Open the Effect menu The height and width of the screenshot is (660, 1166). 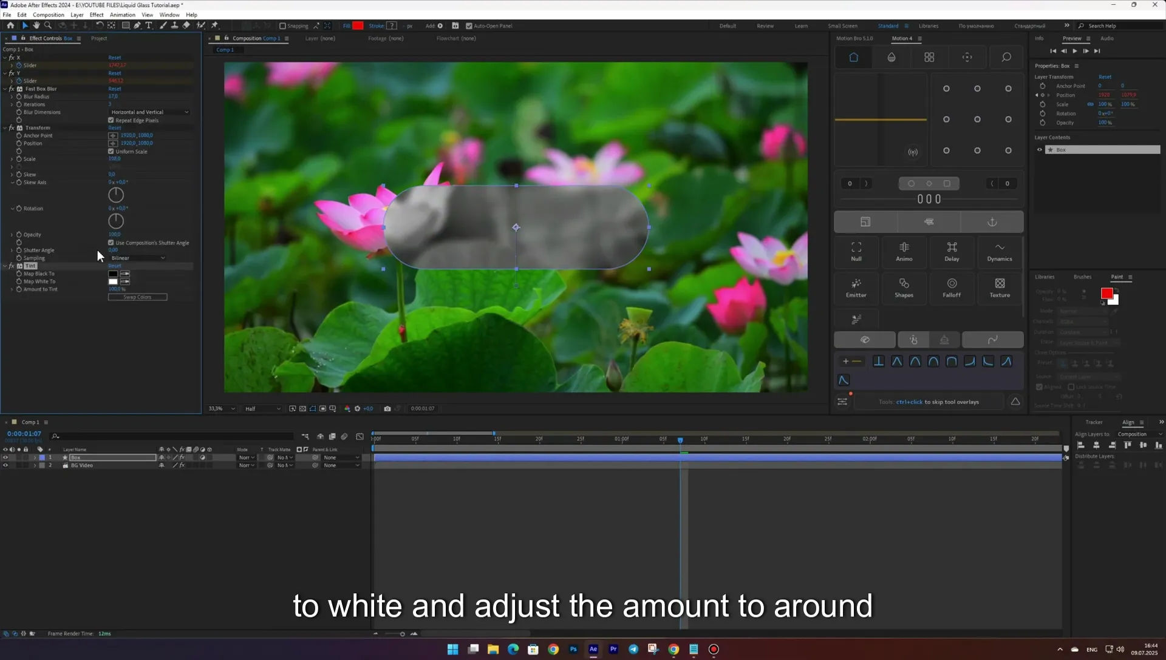(x=97, y=15)
